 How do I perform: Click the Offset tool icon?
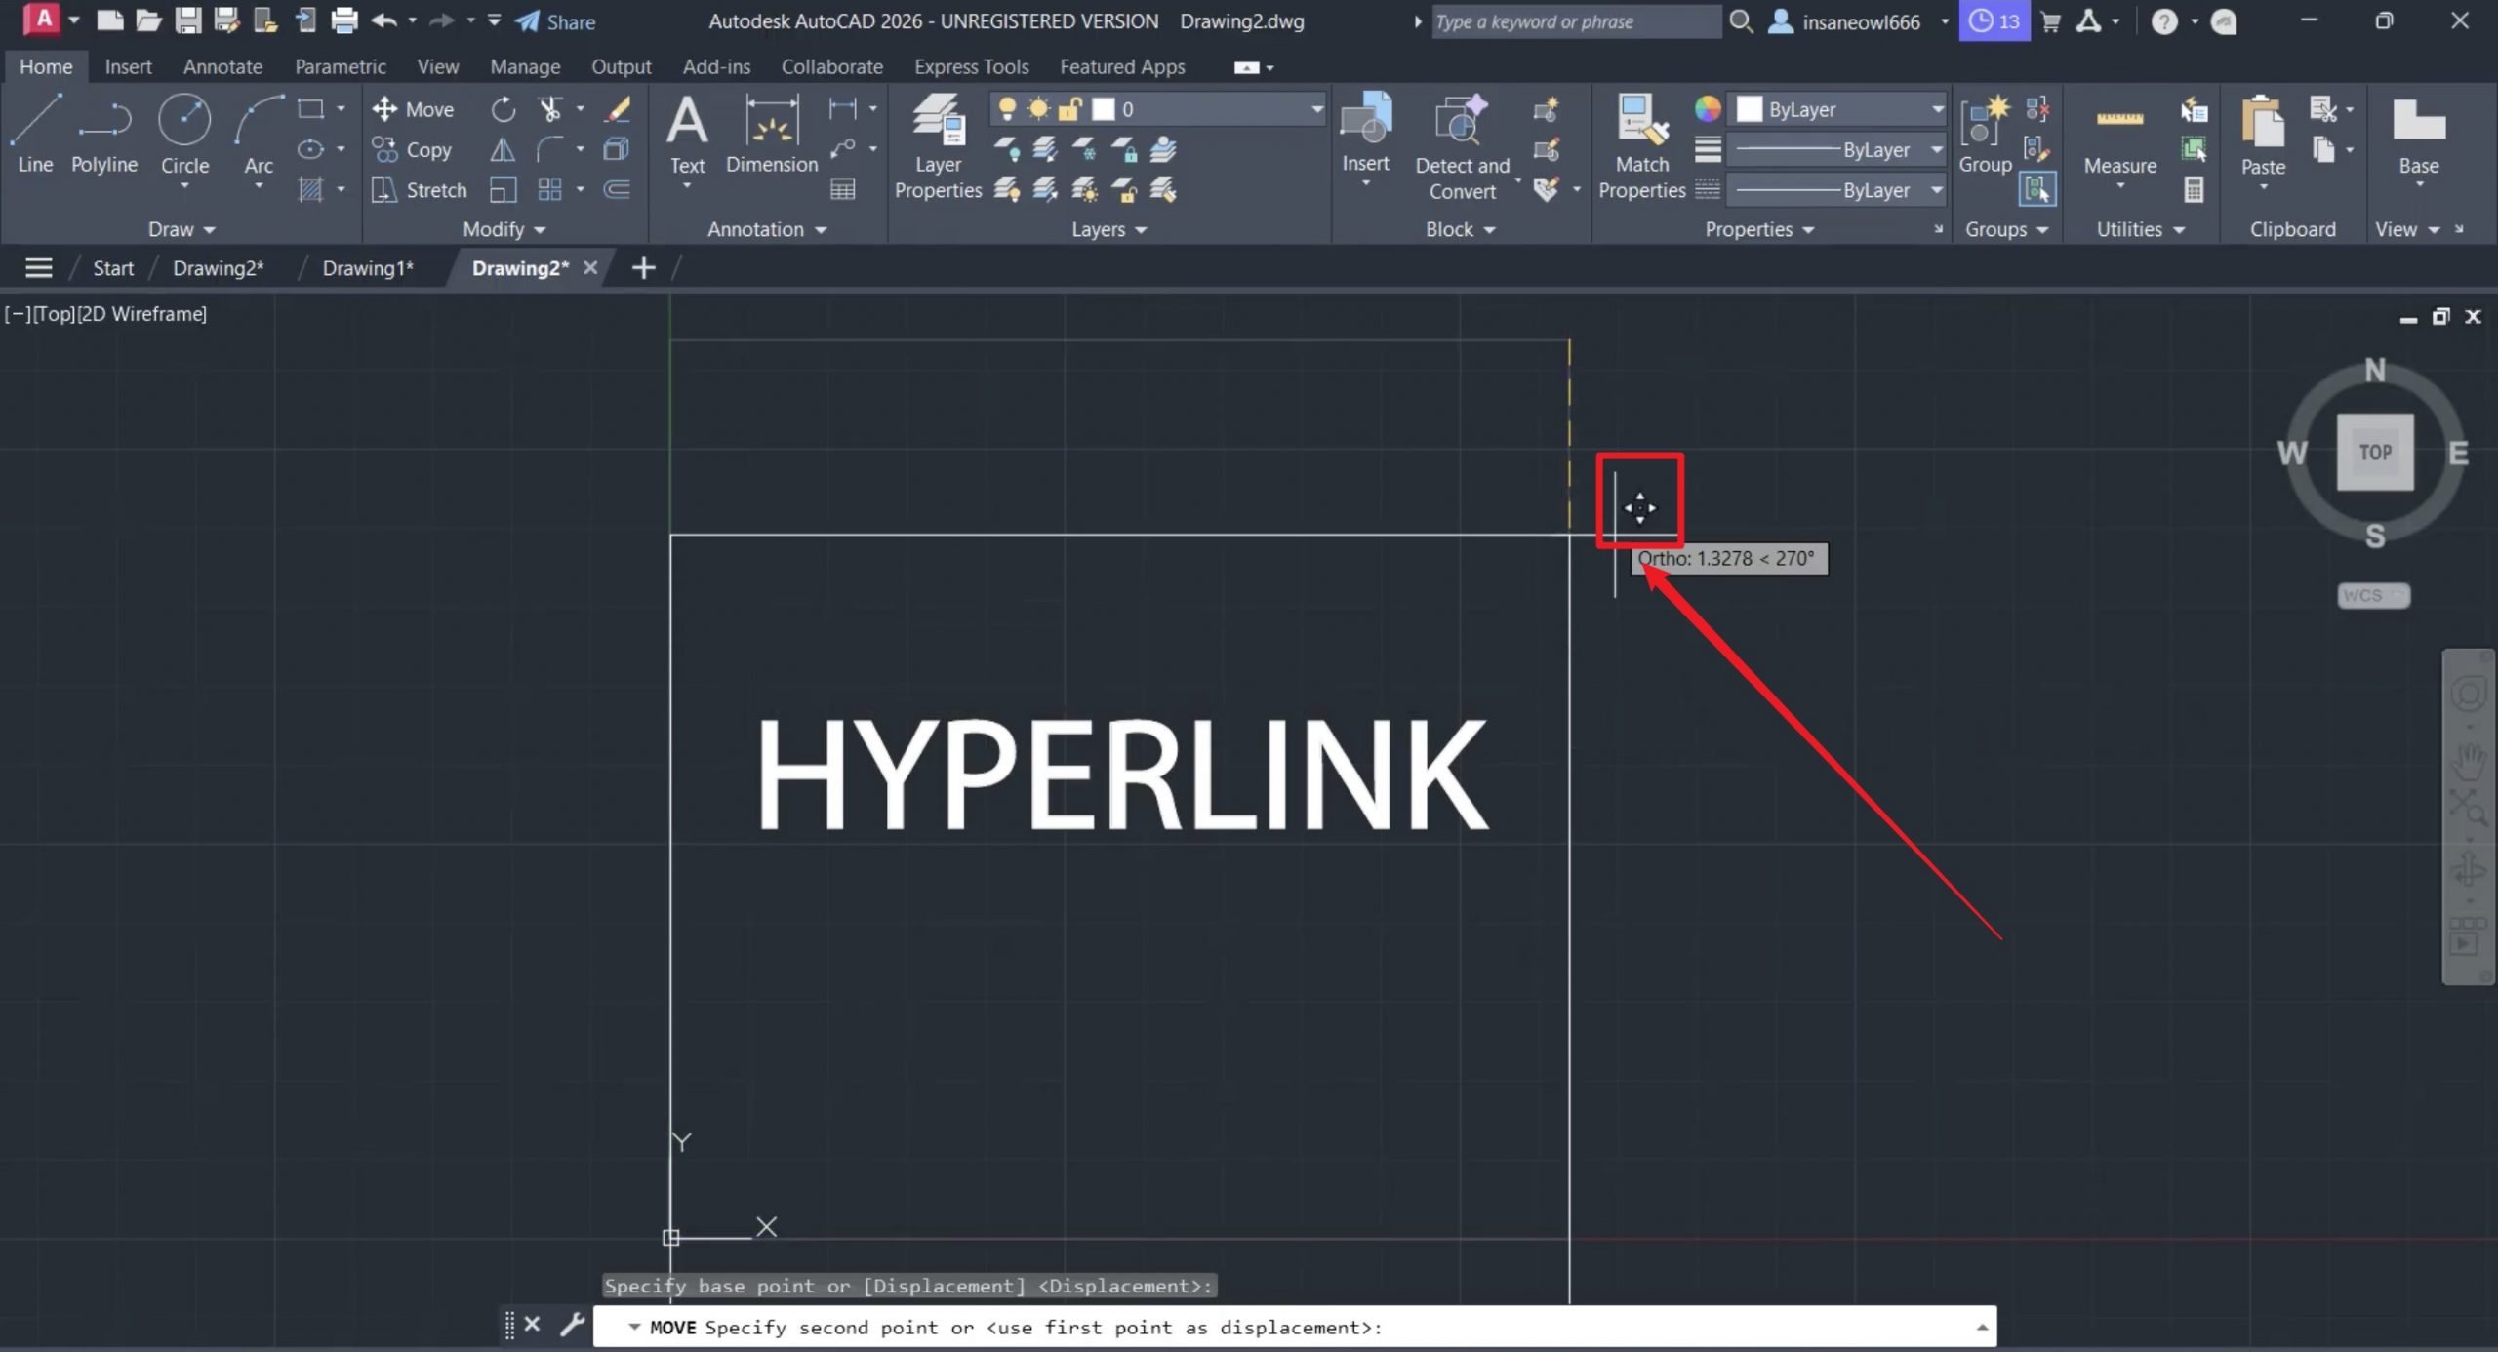tap(617, 190)
